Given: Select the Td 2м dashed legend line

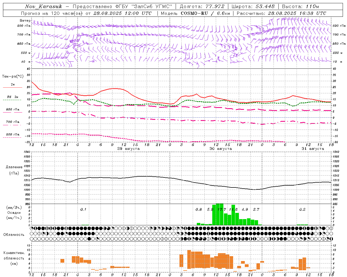Looking at the screenshot, I should click(x=12, y=100).
